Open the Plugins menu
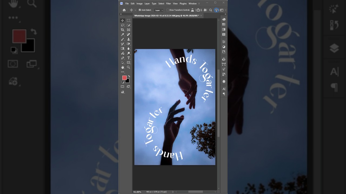The image size is (346, 194). (183, 4)
